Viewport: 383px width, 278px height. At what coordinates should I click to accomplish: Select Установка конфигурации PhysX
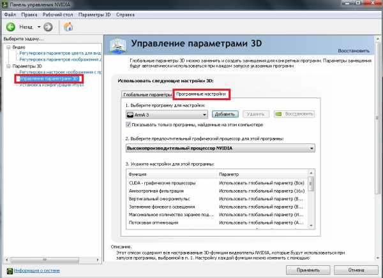click(51, 85)
